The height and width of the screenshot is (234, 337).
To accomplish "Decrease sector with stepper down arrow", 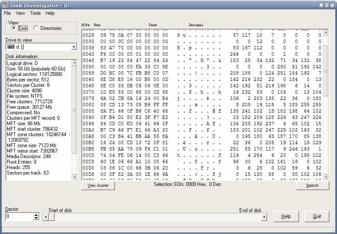I will [36, 218].
